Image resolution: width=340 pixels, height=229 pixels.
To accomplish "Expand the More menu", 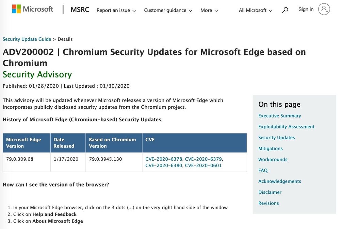I will point(209,10).
